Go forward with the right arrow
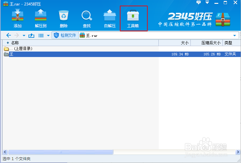Viewport: 241px width, 163px height. point(16,36)
